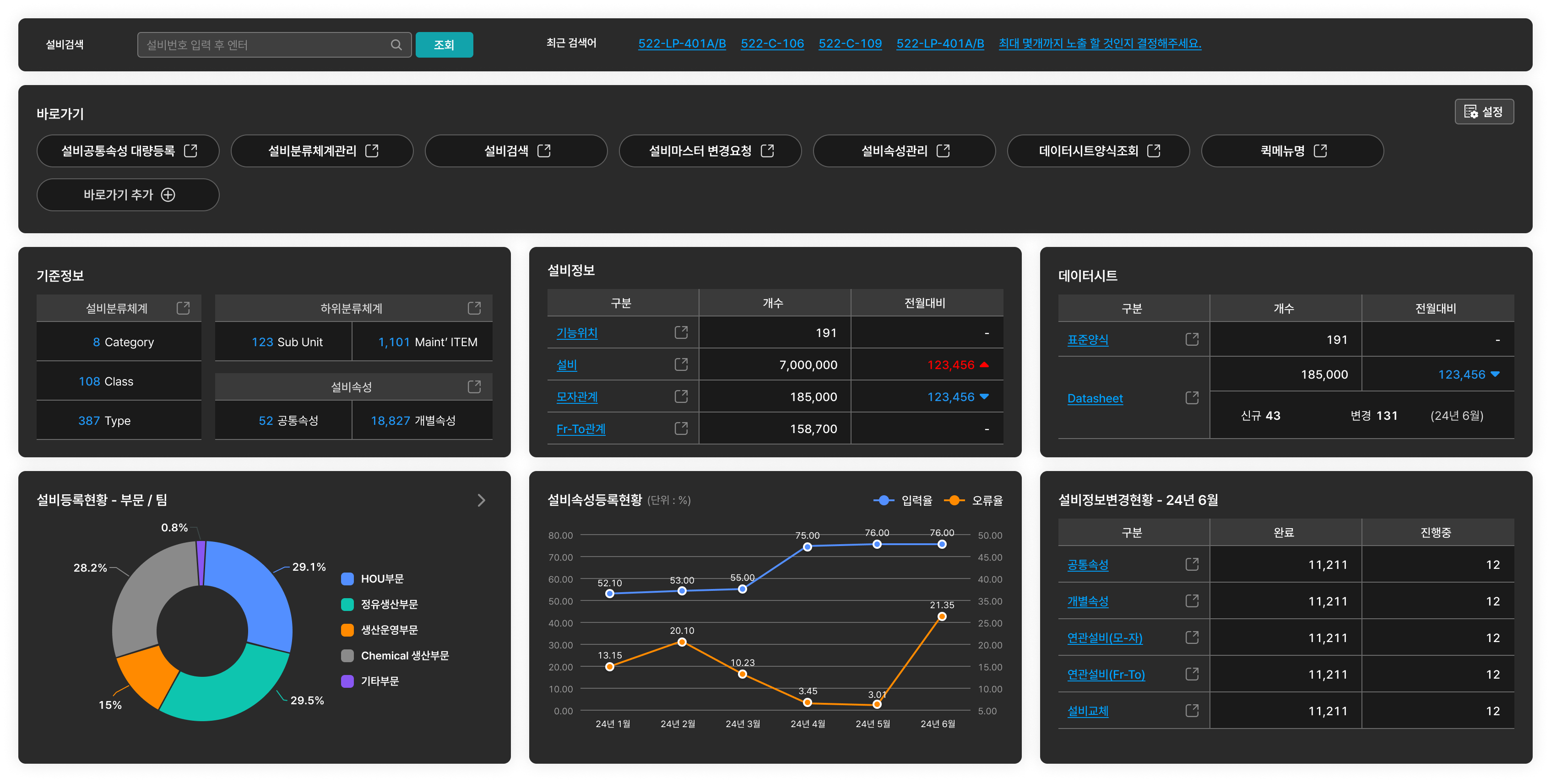Viewport: 1551px width, 782px height.
Task: Click the open icon in 개별속성 row
Action: [1192, 600]
